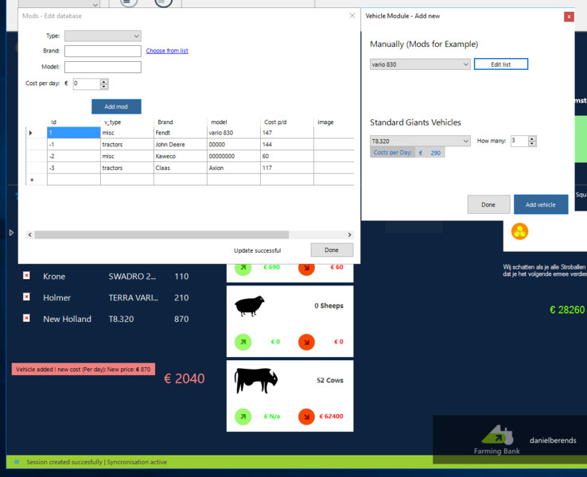Click the red expense arrow for Cows
The width and height of the screenshot is (587, 477).
(306, 416)
